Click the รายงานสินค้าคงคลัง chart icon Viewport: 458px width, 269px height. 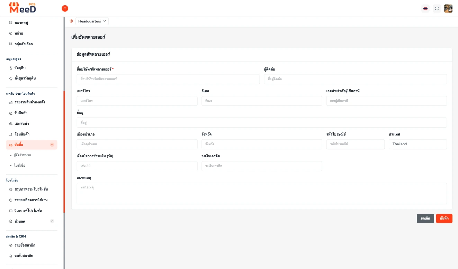[x=11, y=102]
